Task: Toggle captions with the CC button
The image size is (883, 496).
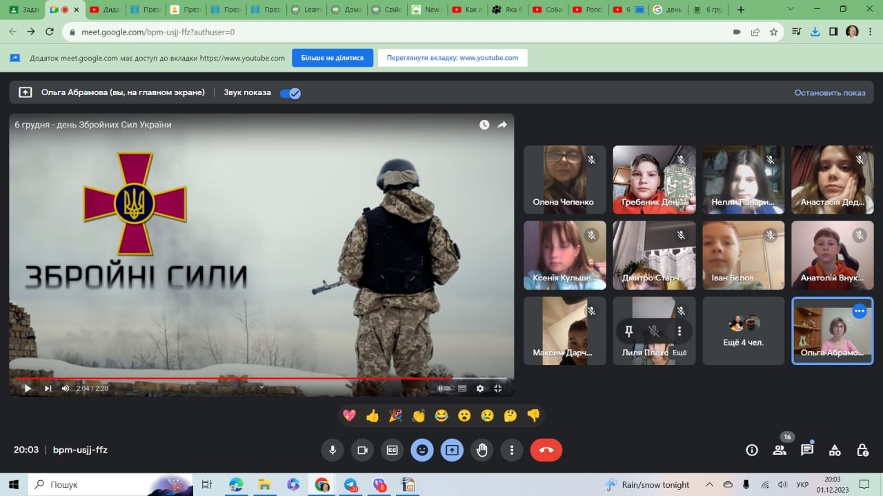Action: click(392, 450)
